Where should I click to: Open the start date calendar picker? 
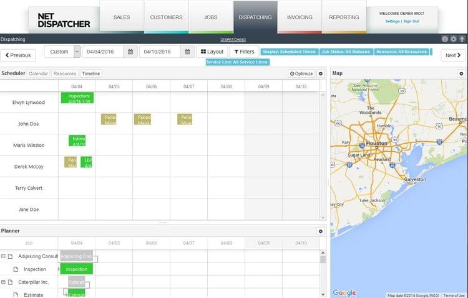click(131, 52)
